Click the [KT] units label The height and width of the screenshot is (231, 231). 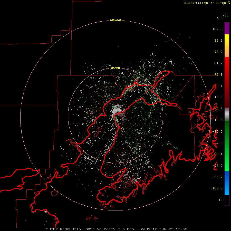pos(219,18)
